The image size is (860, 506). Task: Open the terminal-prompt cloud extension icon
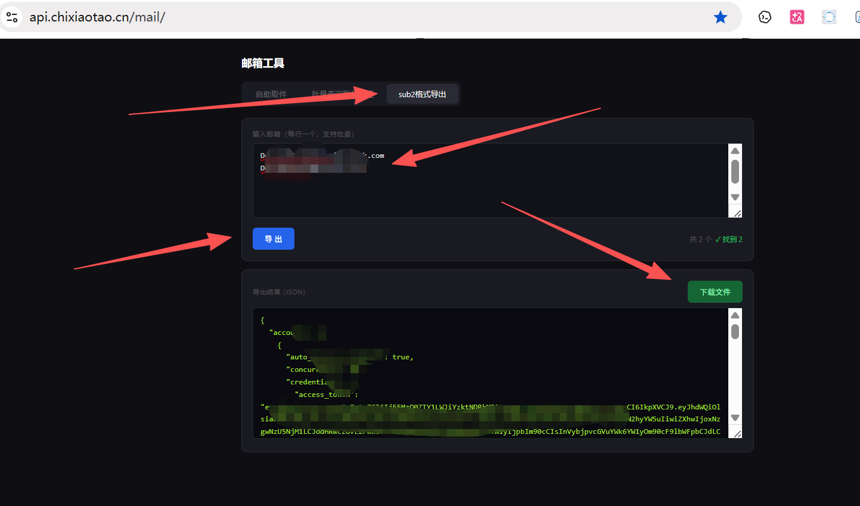[x=765, y=17]
